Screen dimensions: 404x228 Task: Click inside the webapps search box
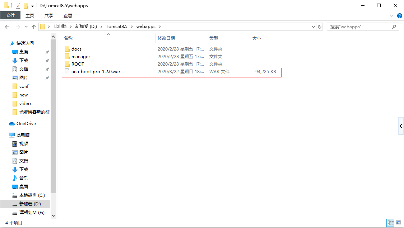click(x=360, y=27)
